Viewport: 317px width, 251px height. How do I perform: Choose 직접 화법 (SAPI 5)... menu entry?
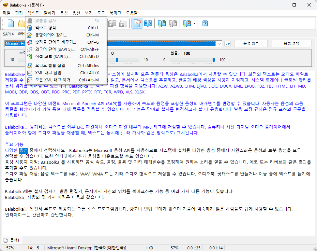[66, 57]
